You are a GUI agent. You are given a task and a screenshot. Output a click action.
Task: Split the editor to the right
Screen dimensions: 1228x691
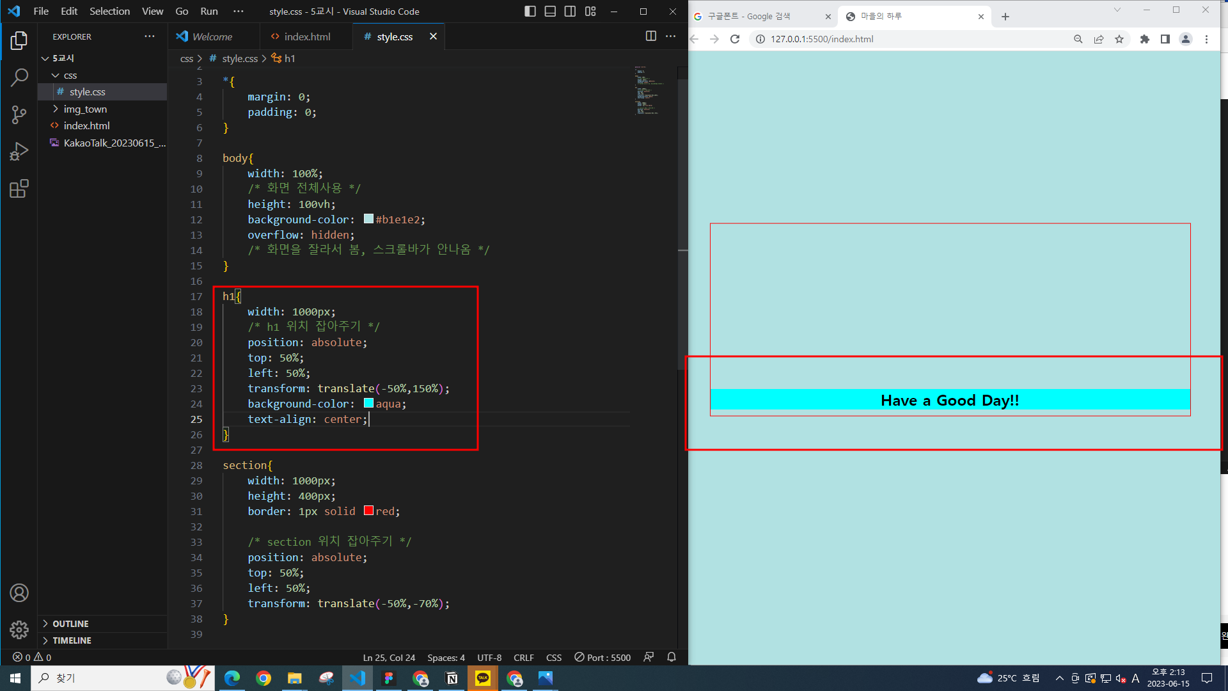[650, 36]
